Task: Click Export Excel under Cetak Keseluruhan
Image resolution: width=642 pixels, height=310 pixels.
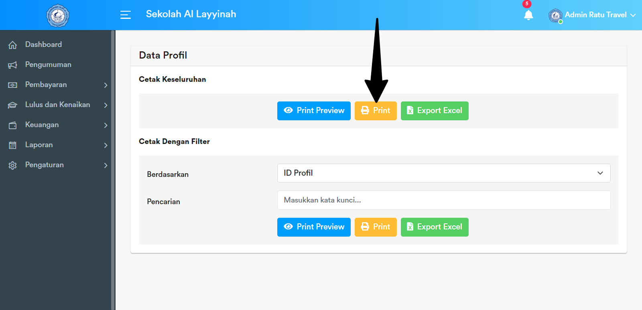Action: [x=434, y=111]
